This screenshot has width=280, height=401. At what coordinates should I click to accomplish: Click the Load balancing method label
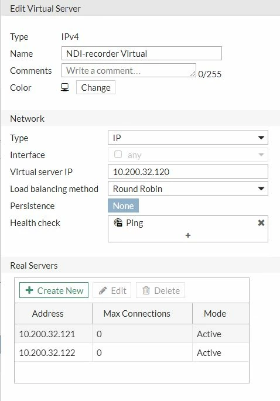(54, 189)
